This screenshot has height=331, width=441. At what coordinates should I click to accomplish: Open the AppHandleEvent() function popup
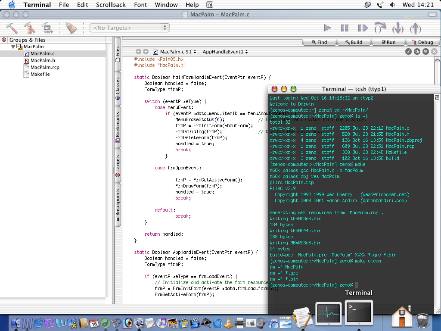click(225, 52)
